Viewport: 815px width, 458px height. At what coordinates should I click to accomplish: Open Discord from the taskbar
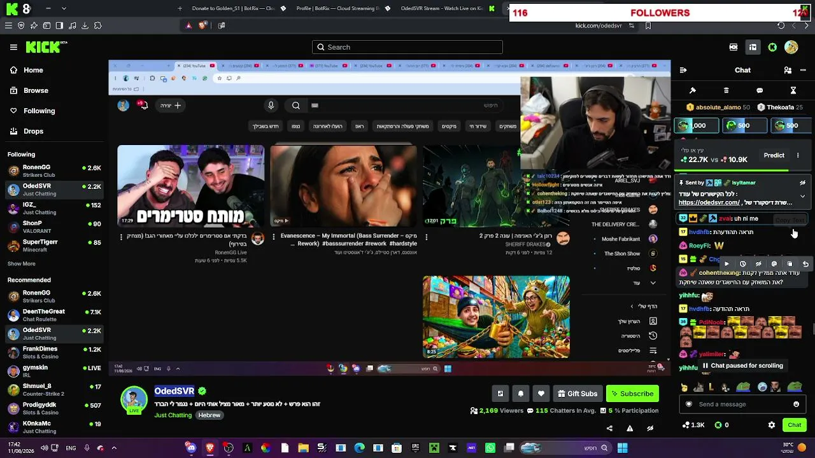[191, 448]
